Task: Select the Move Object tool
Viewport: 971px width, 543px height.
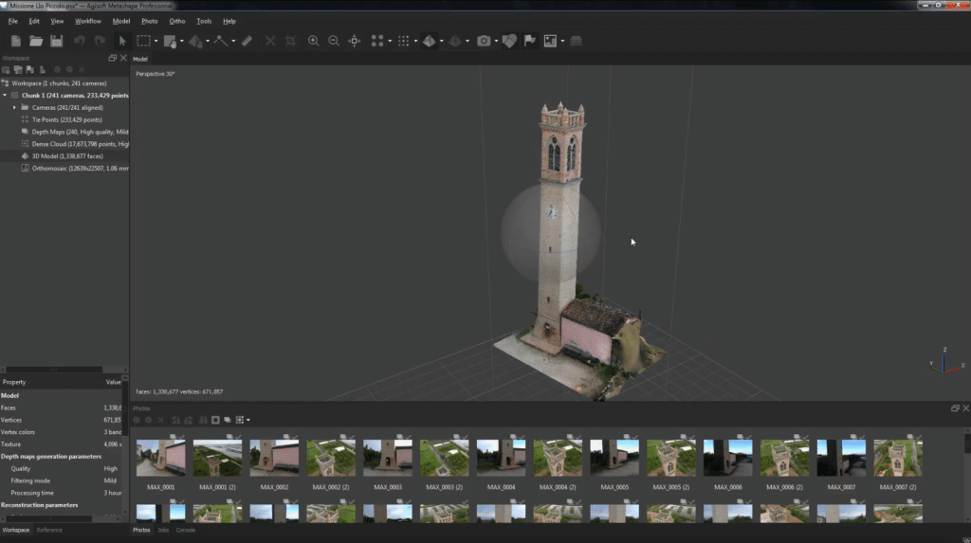Action: [195, 41]
